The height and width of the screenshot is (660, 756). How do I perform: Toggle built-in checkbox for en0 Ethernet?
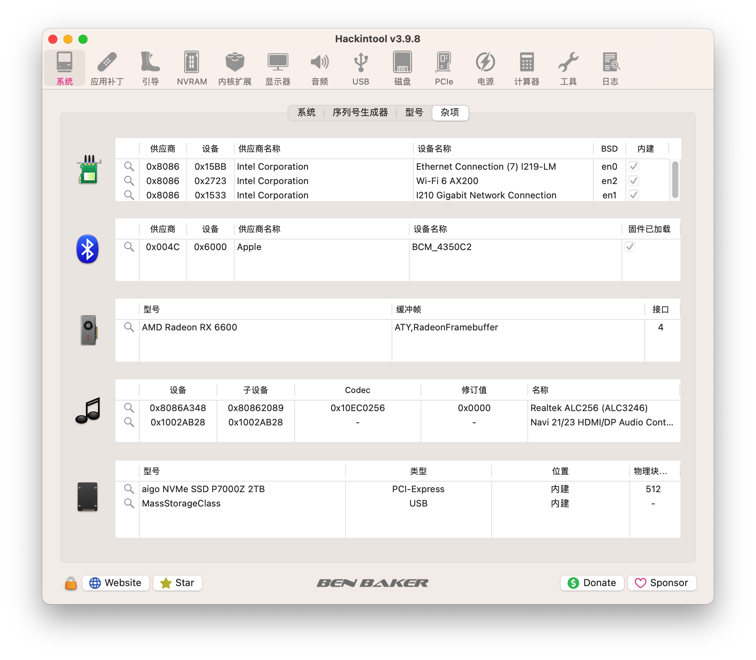coord(634,167)
